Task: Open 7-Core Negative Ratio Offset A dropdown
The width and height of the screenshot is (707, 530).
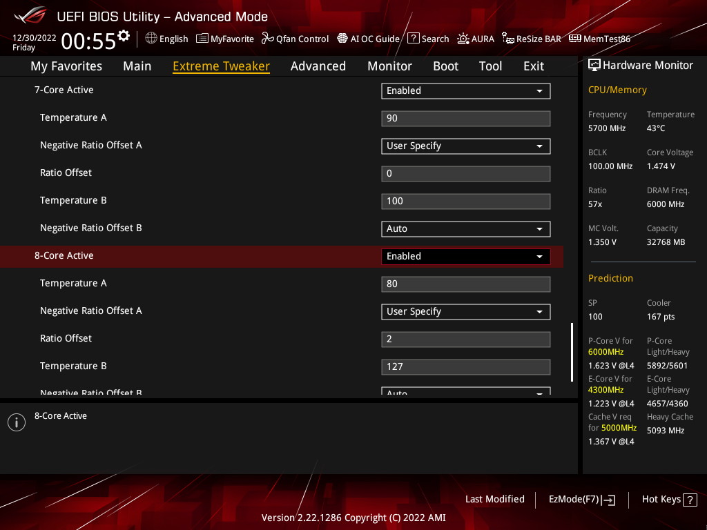Action: (466, 146)
